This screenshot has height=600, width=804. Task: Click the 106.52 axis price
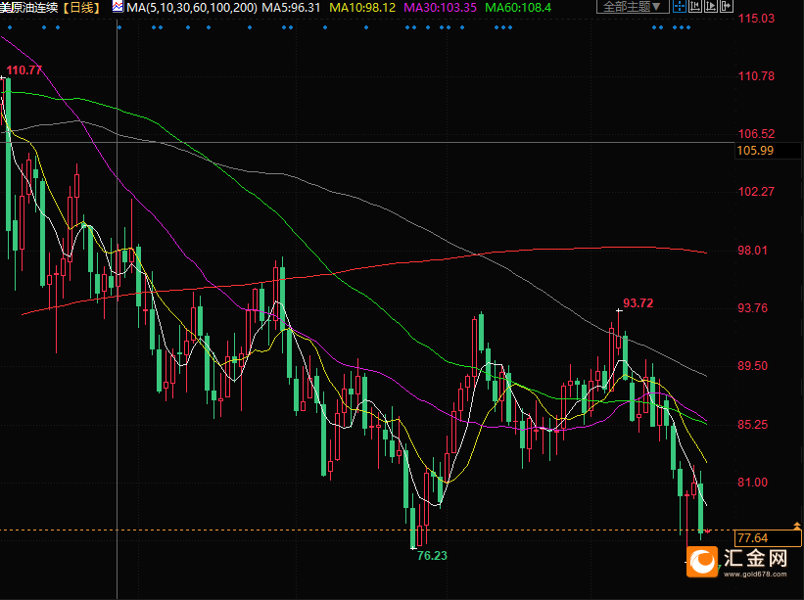756,134
